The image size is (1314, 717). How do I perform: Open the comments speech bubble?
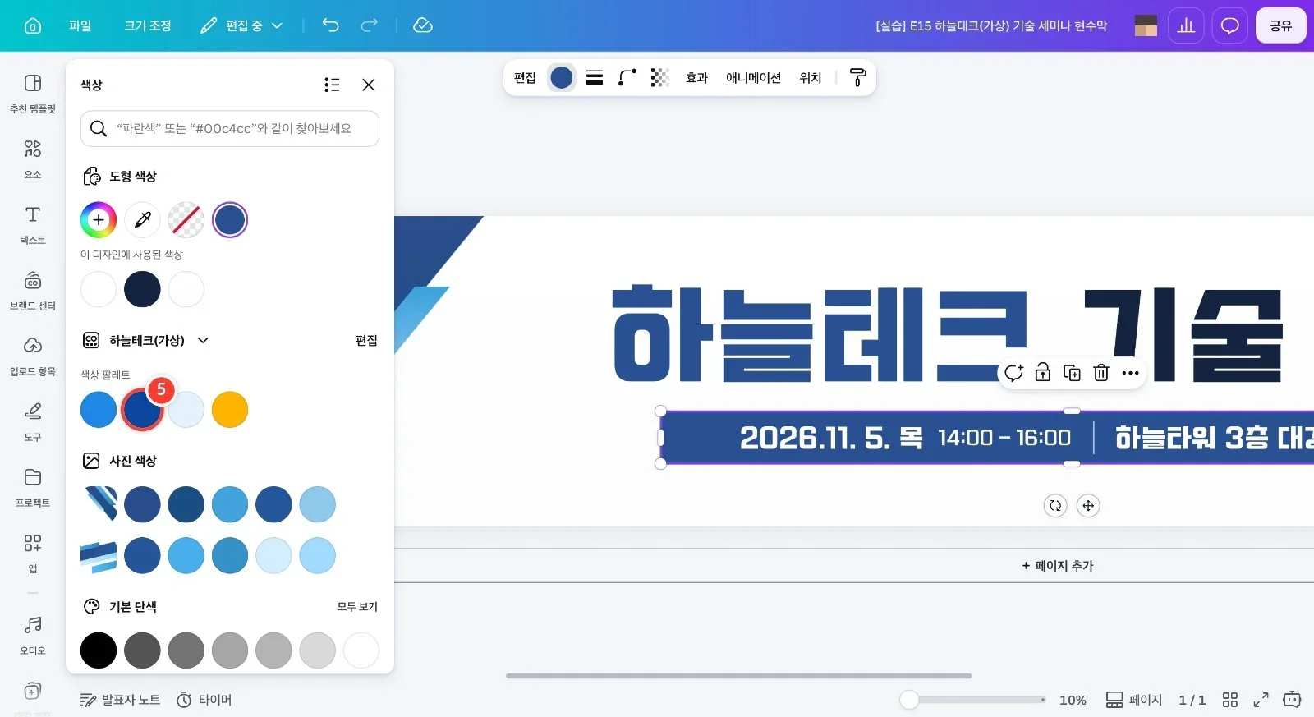click(x=1229, y=25)
